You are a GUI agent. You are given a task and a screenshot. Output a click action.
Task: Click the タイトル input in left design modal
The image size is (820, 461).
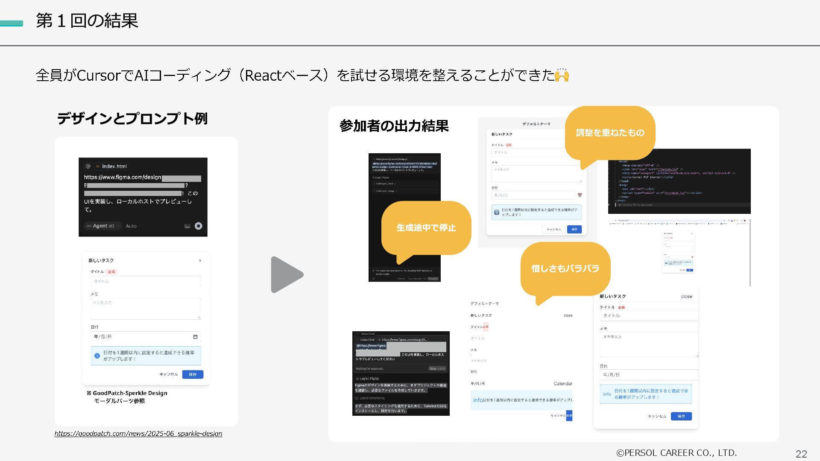[x=145, y=281]
